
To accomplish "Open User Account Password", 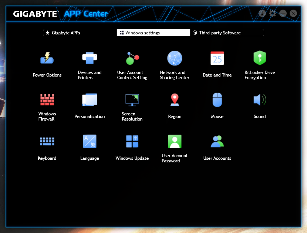I will click(175, 142).
